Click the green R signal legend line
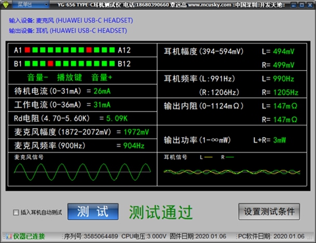The width and height of the screenshot is (316, 243). pyautogui.click(x=230, y=157)
